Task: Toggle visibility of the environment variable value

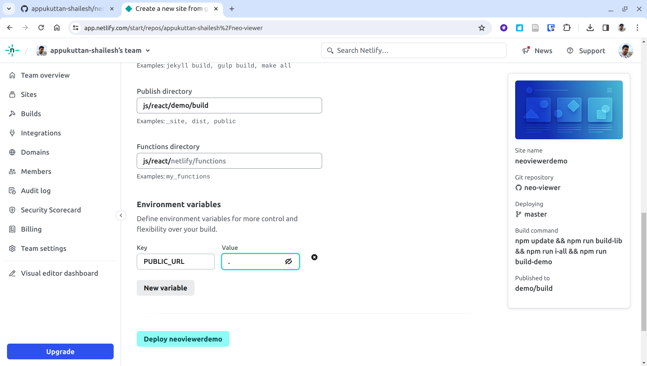Action: 288,261
